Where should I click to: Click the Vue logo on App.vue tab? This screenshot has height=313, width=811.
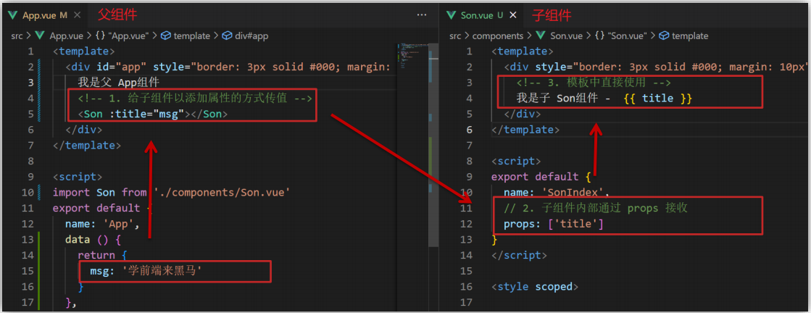(x=13, y=15)
